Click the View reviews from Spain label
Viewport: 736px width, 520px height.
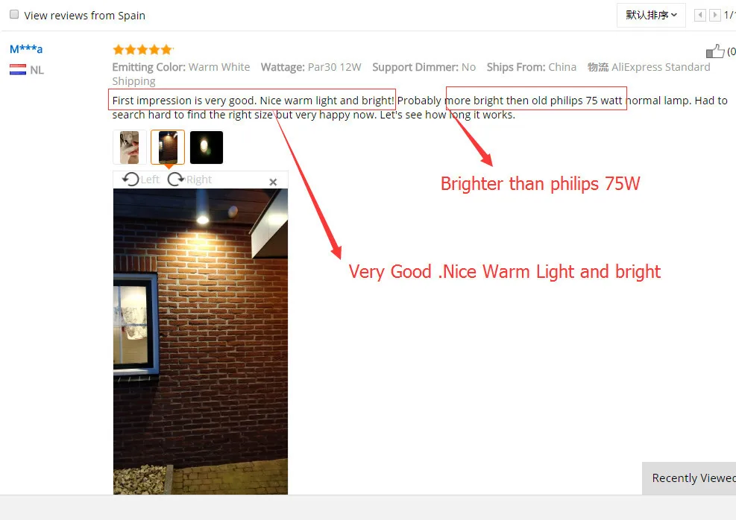[85, 16]
